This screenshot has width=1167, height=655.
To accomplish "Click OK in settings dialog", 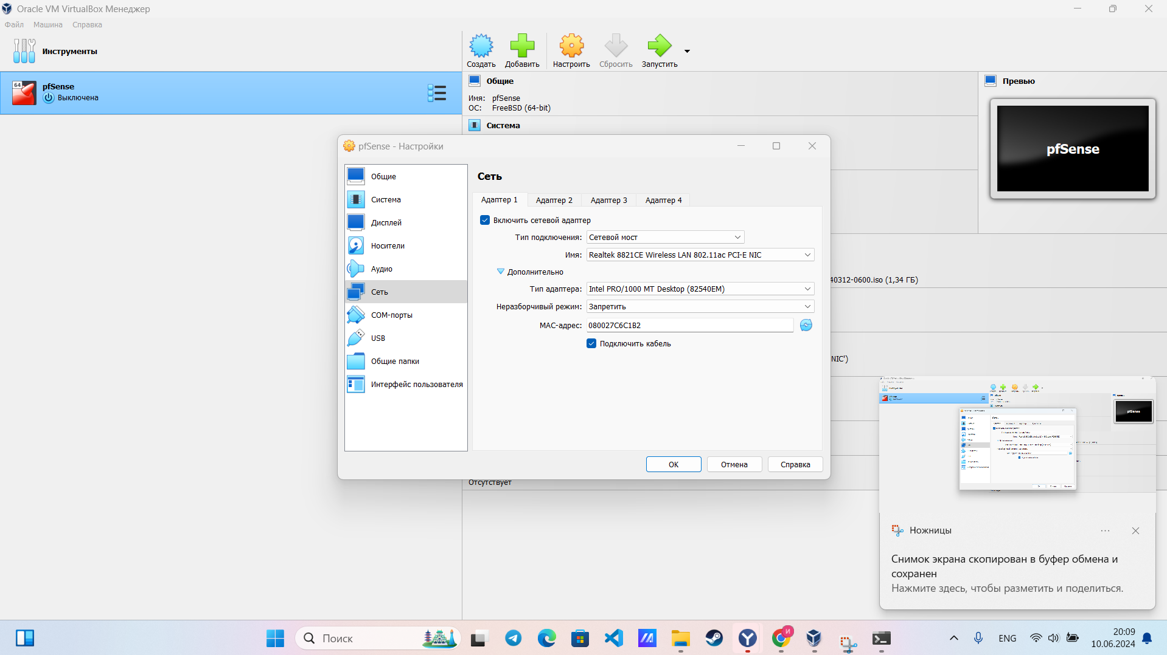I will (674, 464).
